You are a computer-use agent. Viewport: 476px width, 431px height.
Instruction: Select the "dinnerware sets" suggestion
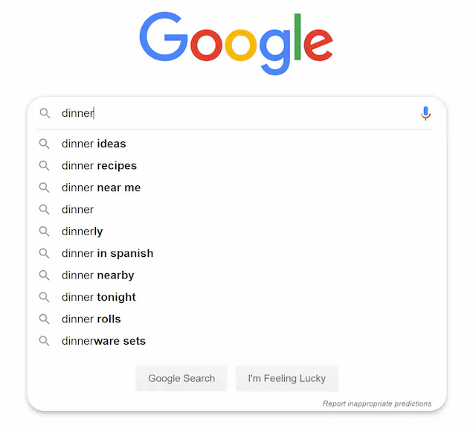103,341
